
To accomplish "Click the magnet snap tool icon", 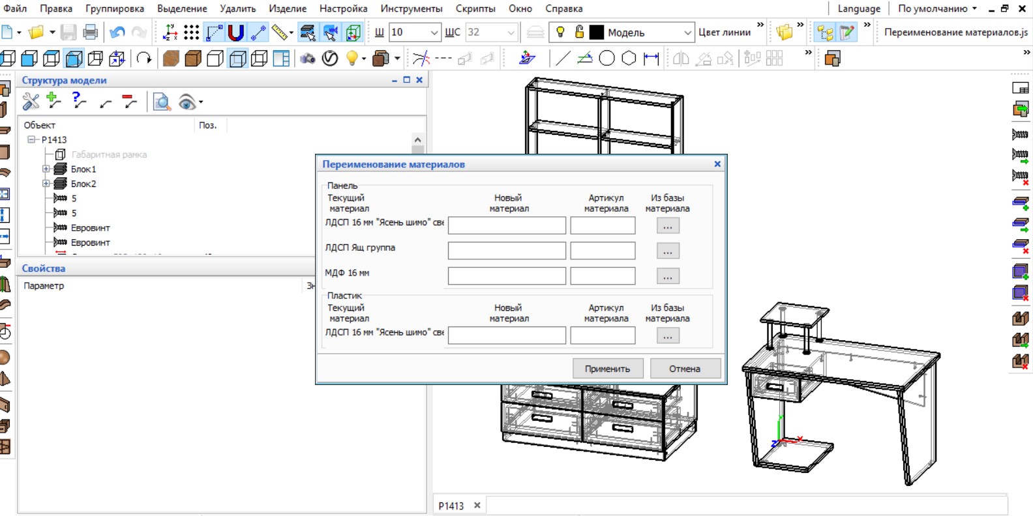I will [x=236, y=32].
